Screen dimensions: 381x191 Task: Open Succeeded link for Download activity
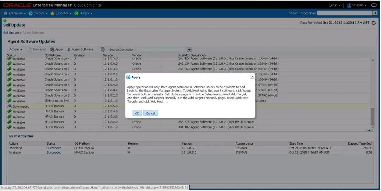[54, 148]
